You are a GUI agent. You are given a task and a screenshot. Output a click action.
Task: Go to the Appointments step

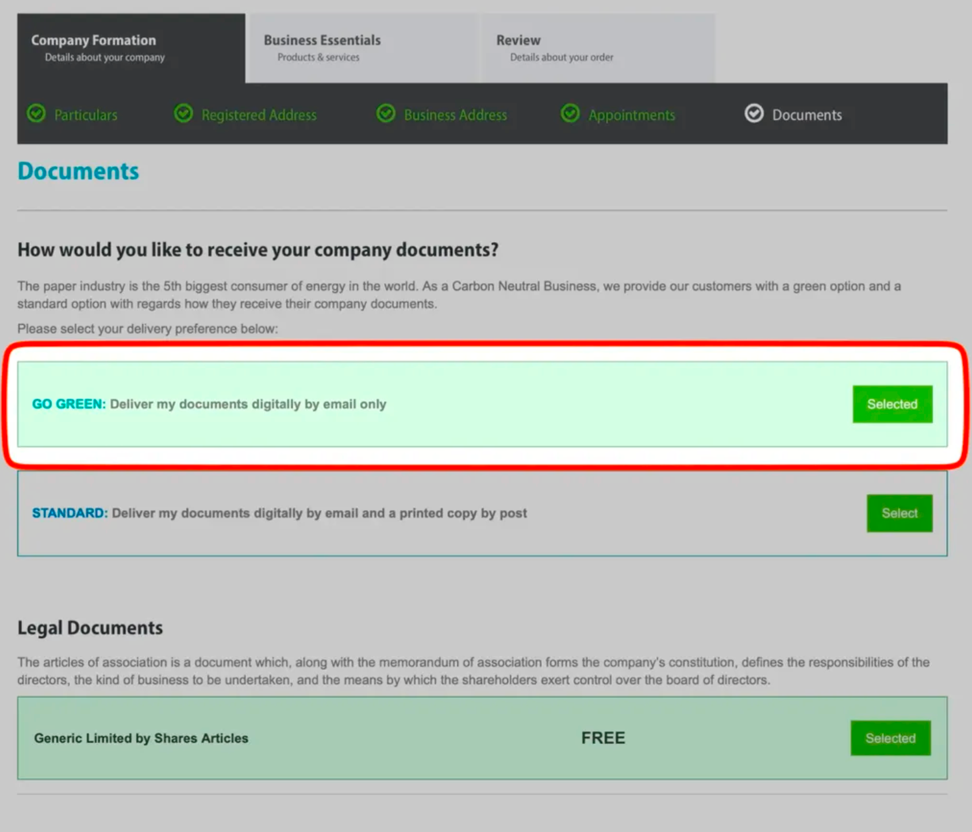pos(631,115)
